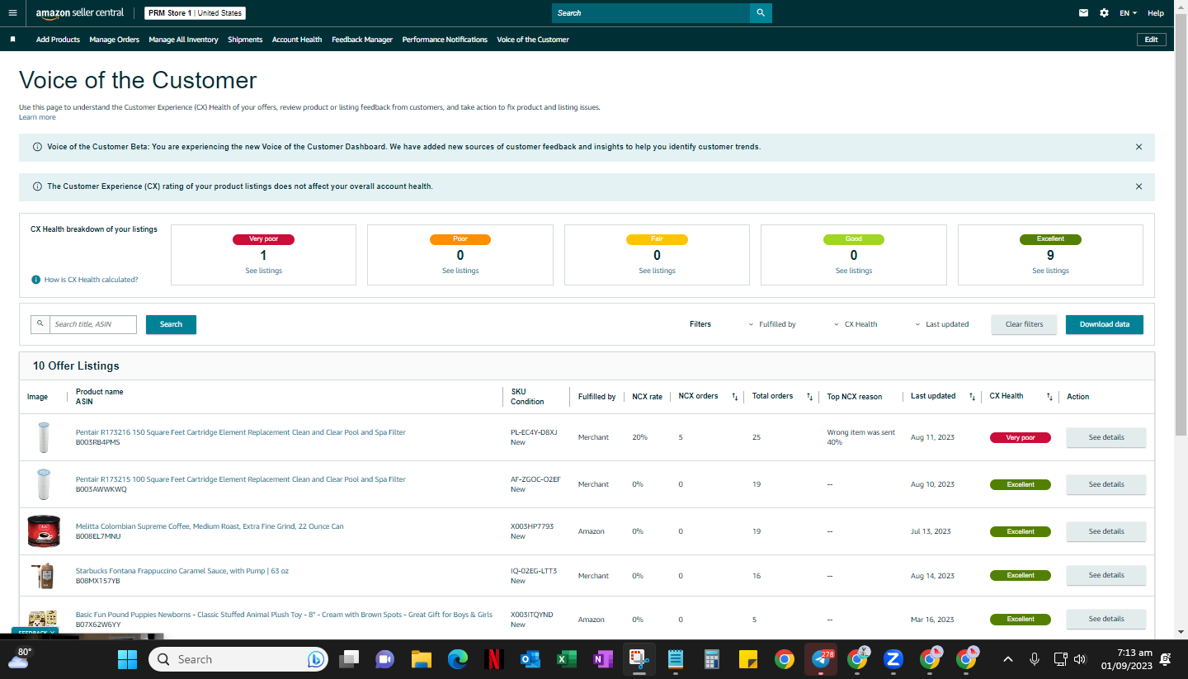Click the top Seller Central search field
Screen dimensions: 1188x679
(x=651, y=13)
